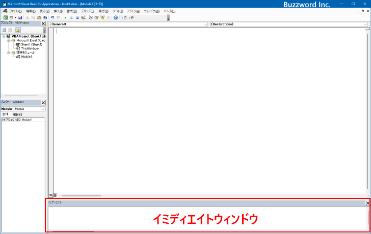This screenshot has width=371, height=234.
Task: Click the View Code icon in Project panel
Action: pyautogui.click(x=4, y=30)
